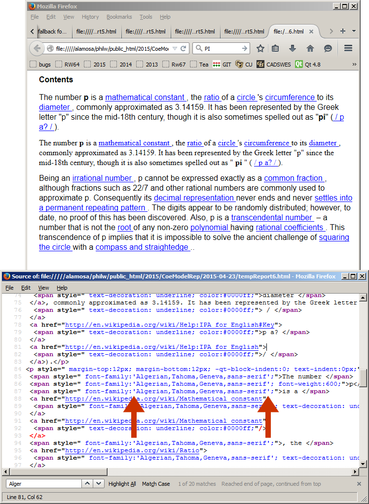Follow the 'common fraction' link

295,178
